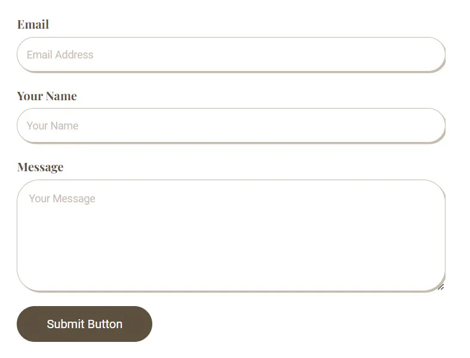Click the Message label heading
Screen dimensions: 470x358
[41, 167]
